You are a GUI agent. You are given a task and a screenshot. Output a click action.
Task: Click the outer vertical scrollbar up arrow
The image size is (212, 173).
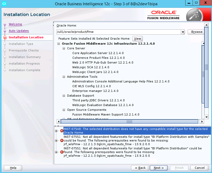pos(206,25)
